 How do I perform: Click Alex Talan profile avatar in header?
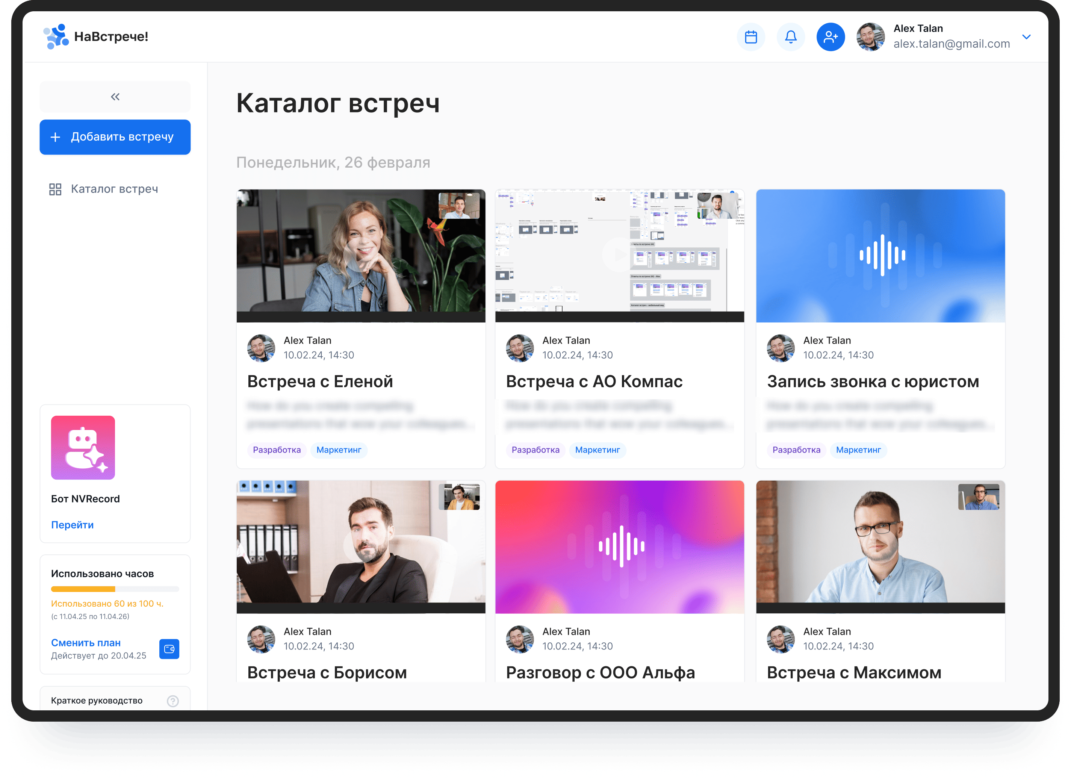tap(870, 37)
